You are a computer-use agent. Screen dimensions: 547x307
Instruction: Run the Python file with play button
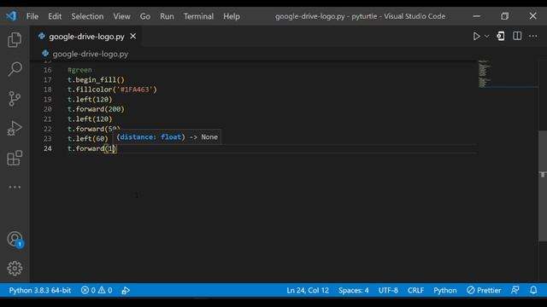(476, 36)
